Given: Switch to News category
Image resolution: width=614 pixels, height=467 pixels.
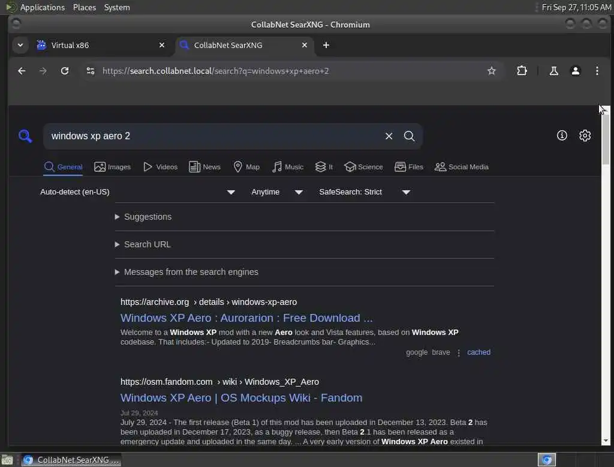Looking at the screenshot, I should 204,167.
